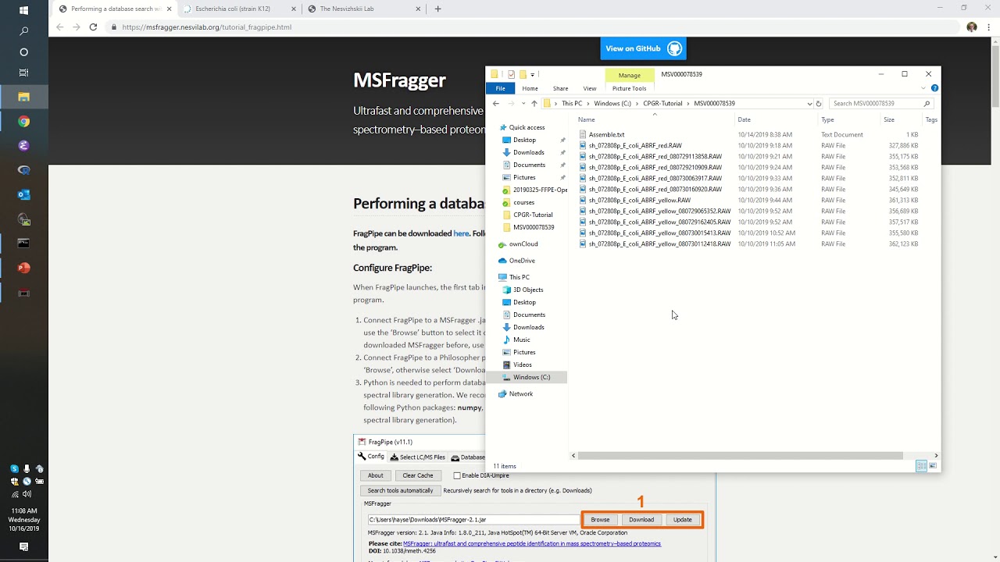Click the Explorer horizontal scrollbar
This screenshot has height=562, width=1000.
click(x=741, y=455)
